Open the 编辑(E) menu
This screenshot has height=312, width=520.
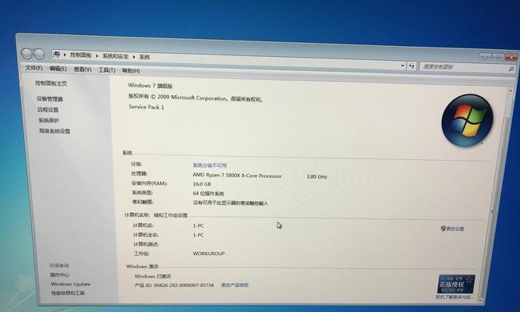click(58, 69)
